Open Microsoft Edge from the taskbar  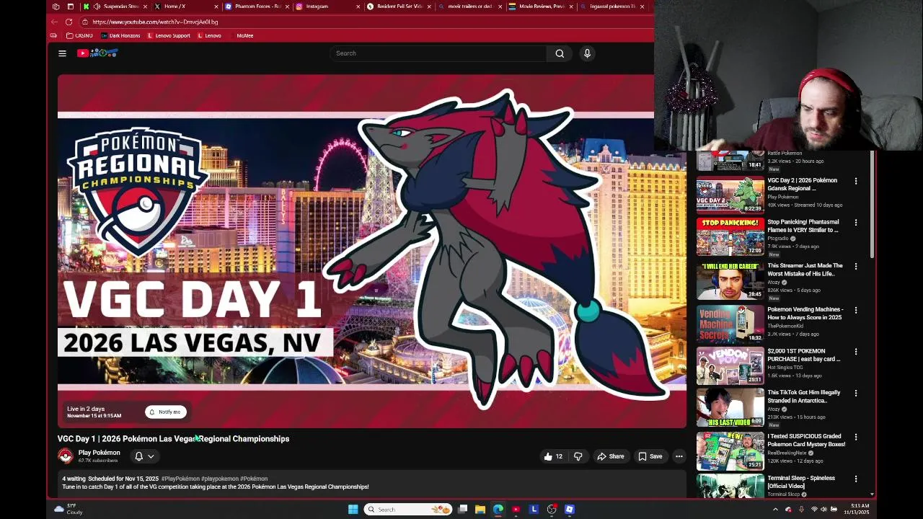pos(498,510)
